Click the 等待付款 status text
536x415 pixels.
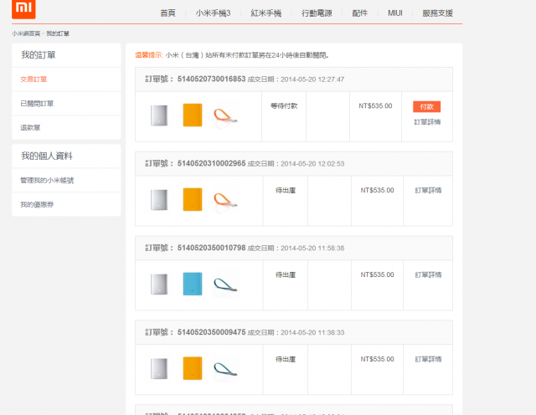point(284,106)
